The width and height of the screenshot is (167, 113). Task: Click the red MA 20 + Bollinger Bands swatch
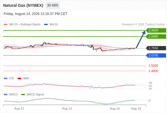click(6, 25)
